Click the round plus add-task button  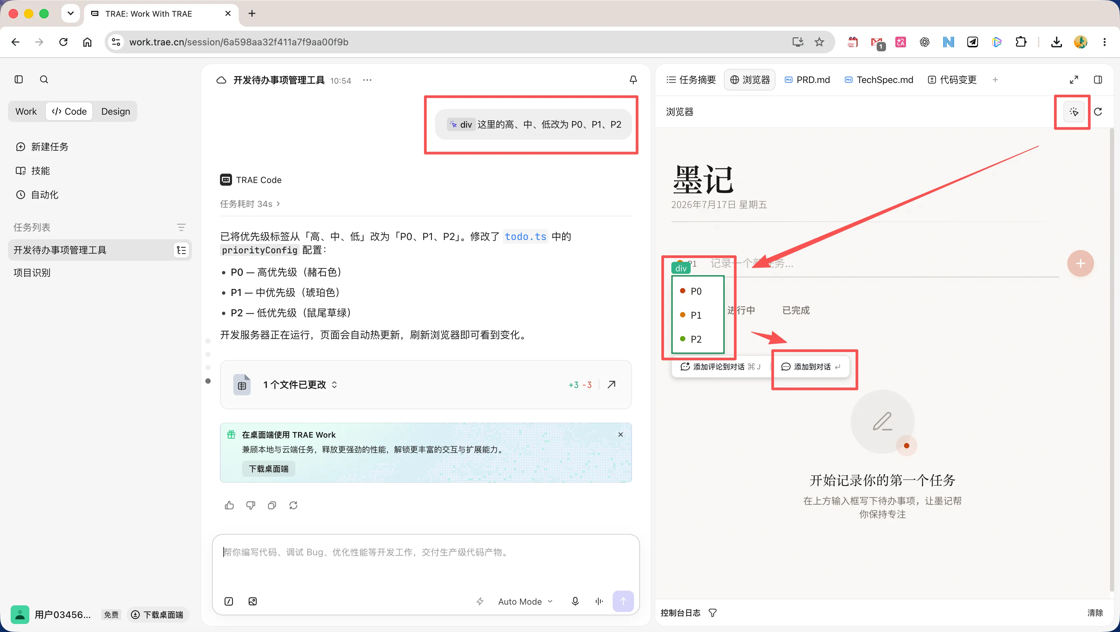point(1080,263)
